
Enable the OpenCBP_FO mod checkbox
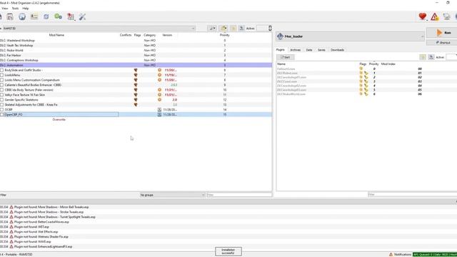tap(1, 114)
